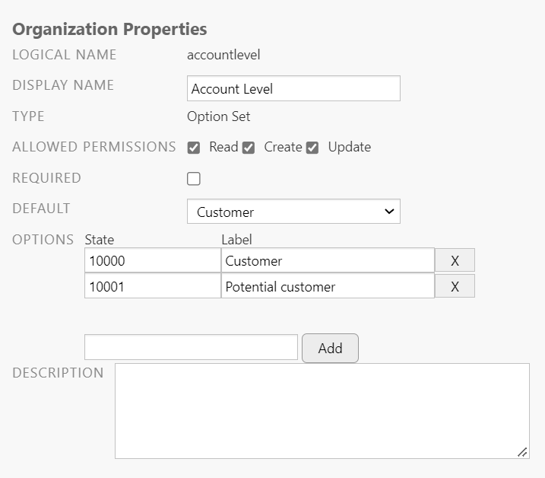Click the Read permission label text

tap(223, 147)
